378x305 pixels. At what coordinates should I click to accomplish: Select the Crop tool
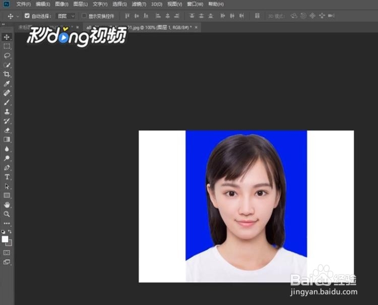(x=7, y=74)
